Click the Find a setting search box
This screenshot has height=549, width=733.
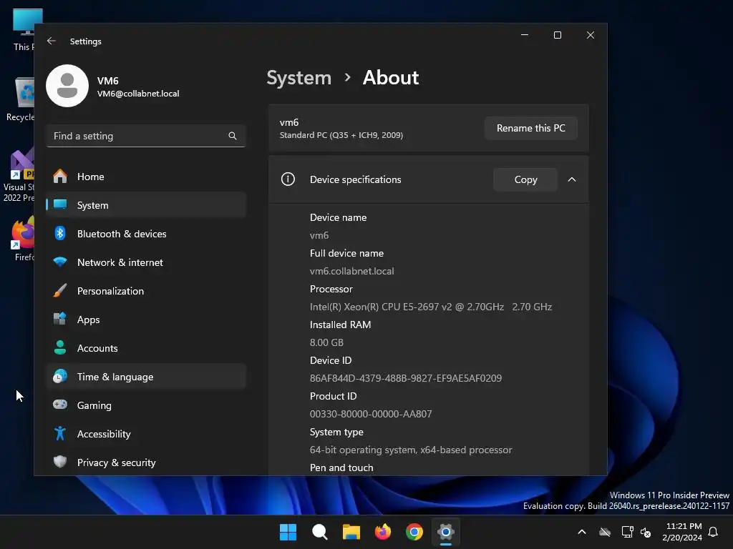click(146, 136)
